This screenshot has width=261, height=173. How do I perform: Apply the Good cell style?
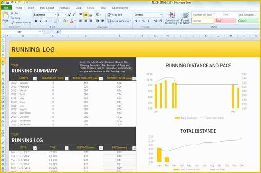coord(248,21)
